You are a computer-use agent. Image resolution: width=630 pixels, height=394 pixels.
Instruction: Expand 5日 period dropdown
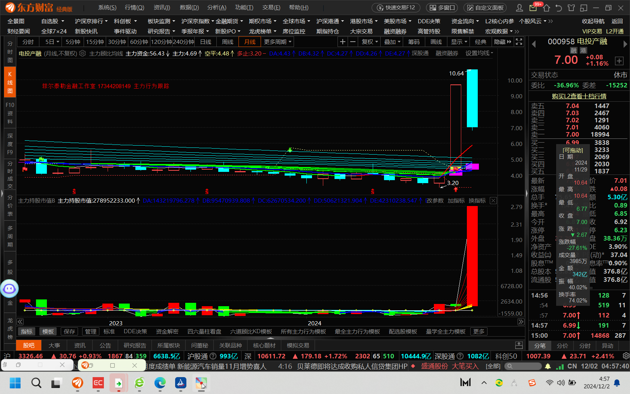click(x=52, y=42)
